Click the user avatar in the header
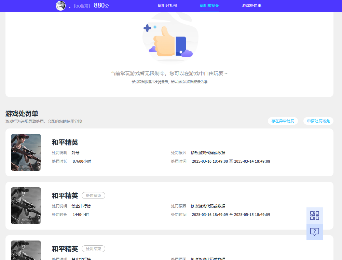The width and height of the screenshot is (342, 260). tap(60, 6)
